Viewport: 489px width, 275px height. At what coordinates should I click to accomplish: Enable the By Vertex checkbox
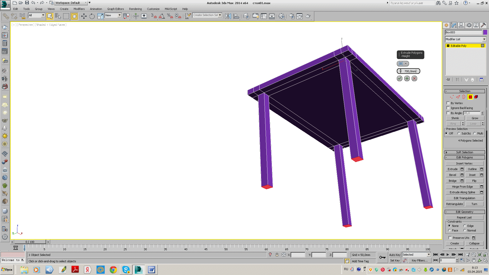(x=448, y=103)
